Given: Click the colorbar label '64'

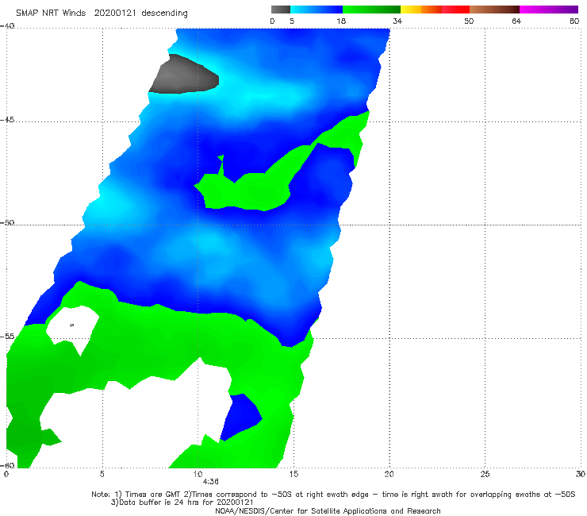Looking at the screenshot, I should (x=516, y=21).
